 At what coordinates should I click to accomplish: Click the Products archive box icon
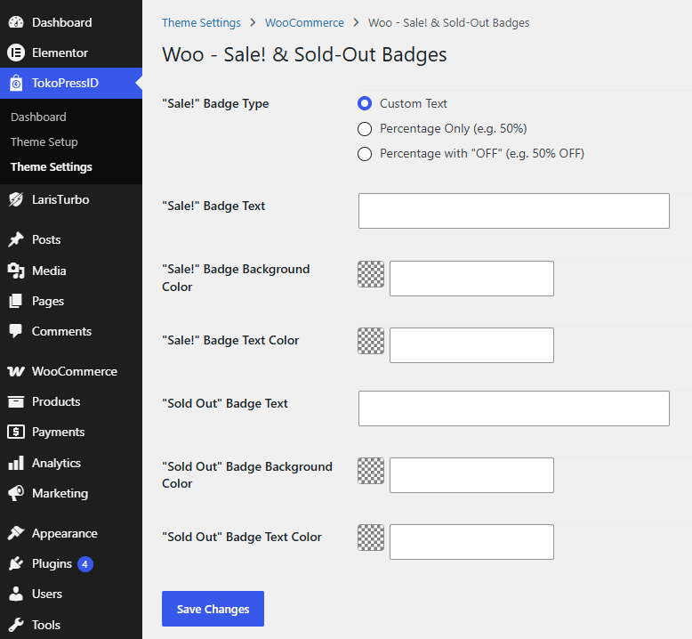(x=16, y=402)
